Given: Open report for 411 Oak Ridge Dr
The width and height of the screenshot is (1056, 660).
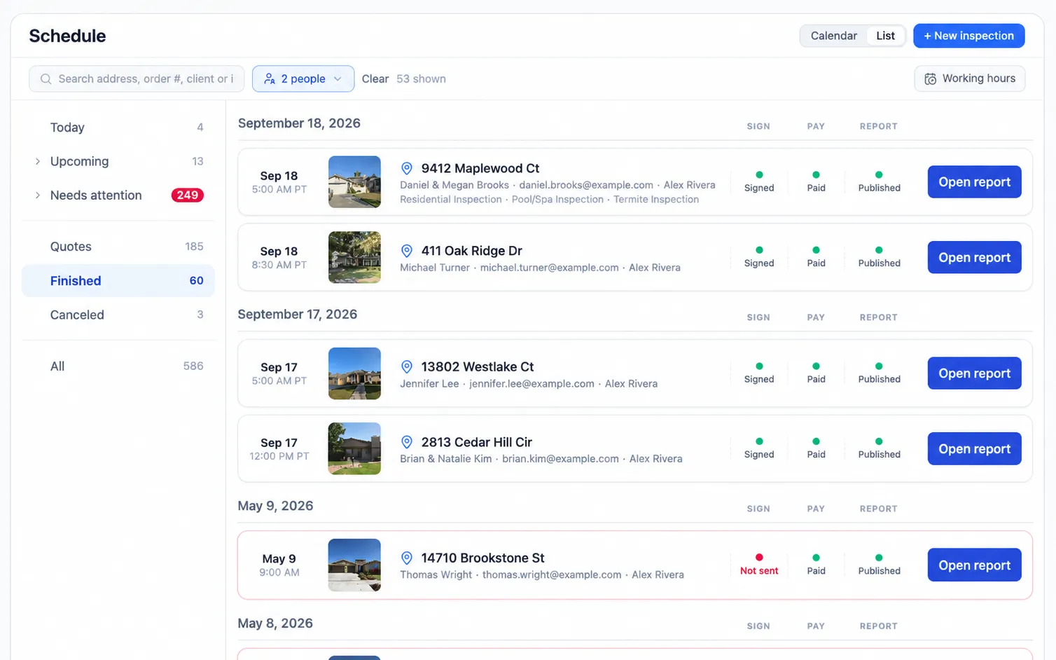Looking at the screenshot, I should [x=974, y=257].
